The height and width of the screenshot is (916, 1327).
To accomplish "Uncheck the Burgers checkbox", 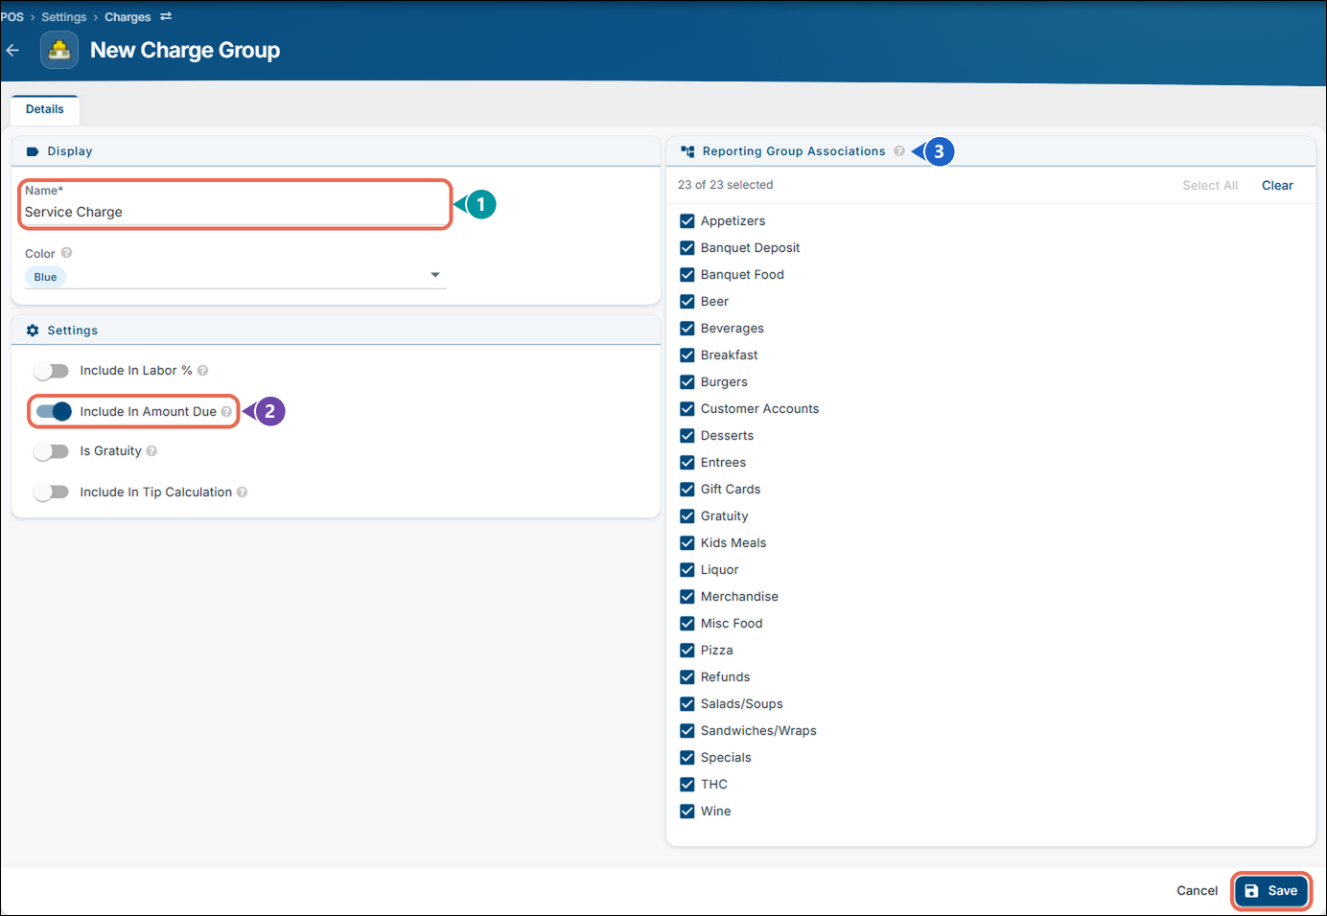I will click(687, 381).
